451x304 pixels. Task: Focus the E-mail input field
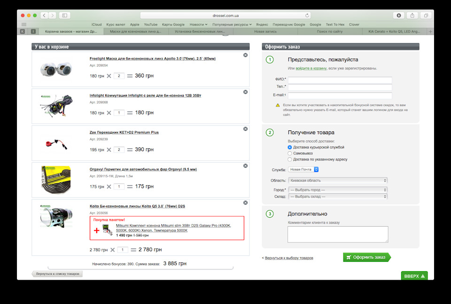click(340, 96)
